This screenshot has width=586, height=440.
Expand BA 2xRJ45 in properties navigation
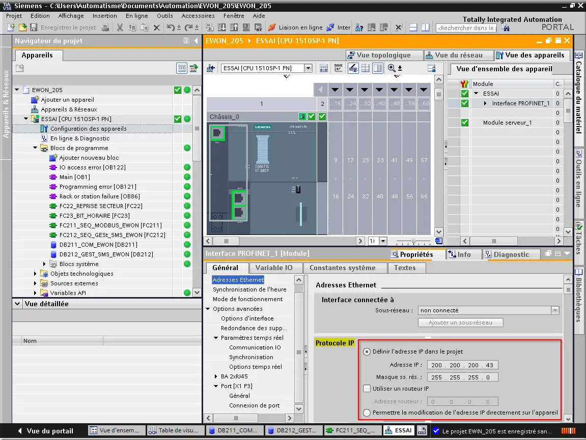tap(216, 376)
